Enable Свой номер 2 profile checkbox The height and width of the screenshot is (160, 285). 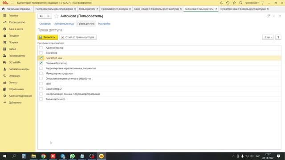coord(41,89)
